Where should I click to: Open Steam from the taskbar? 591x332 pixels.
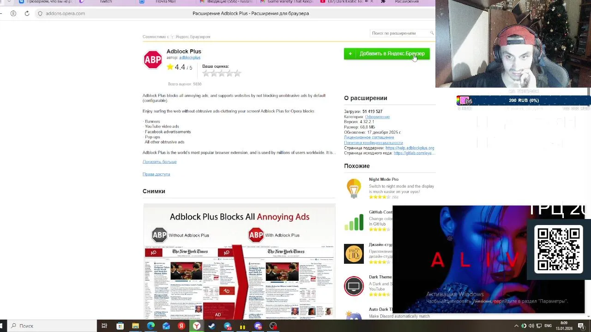212,326
